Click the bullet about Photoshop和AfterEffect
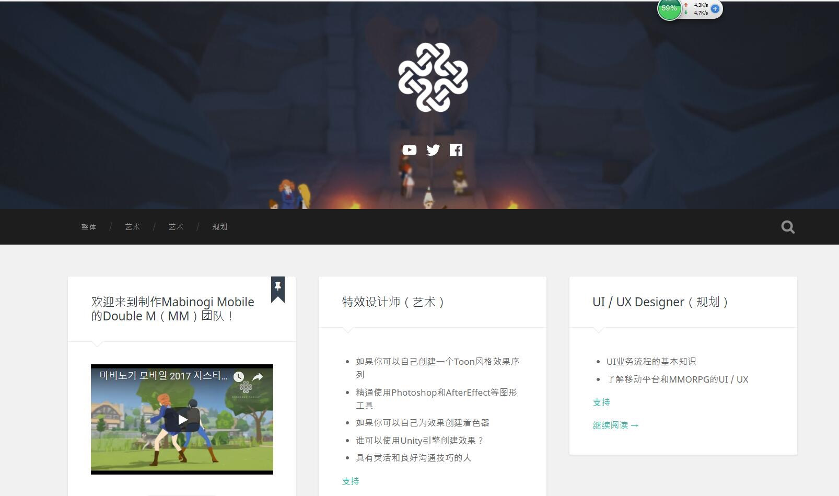This screenshot has width=839, height=496. coord(437,399)
